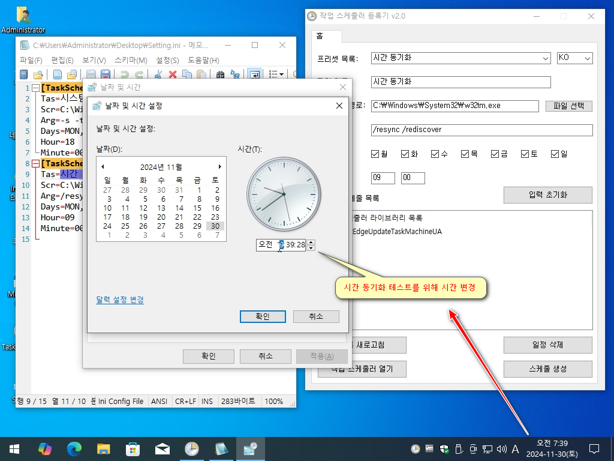614x461 pixels.
Task: Click 취소 in date and time settings dialog
Action: (316, 316)
